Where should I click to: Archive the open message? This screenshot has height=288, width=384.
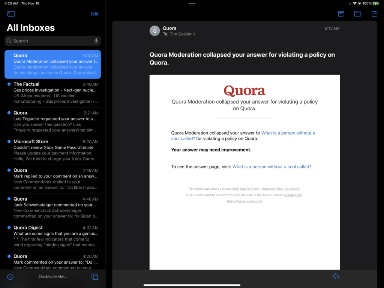pyautogui.click(x=340, y=14)
